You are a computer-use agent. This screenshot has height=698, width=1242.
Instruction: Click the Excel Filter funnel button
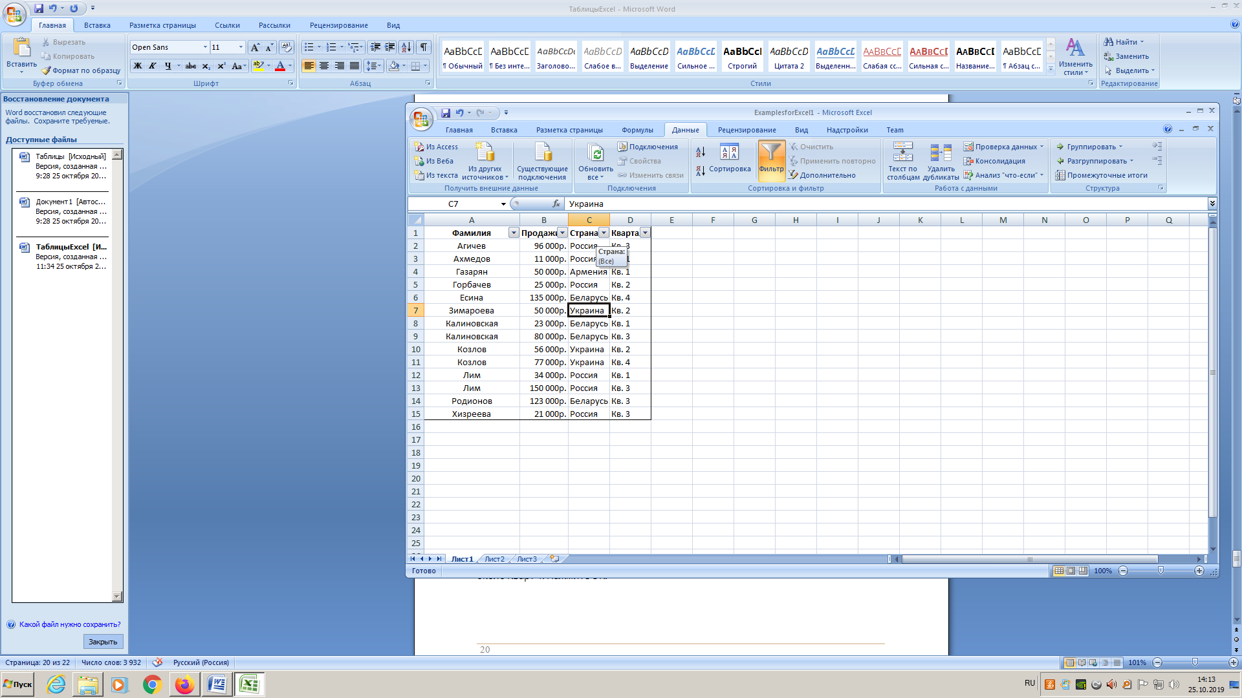[x=771, y=160]
